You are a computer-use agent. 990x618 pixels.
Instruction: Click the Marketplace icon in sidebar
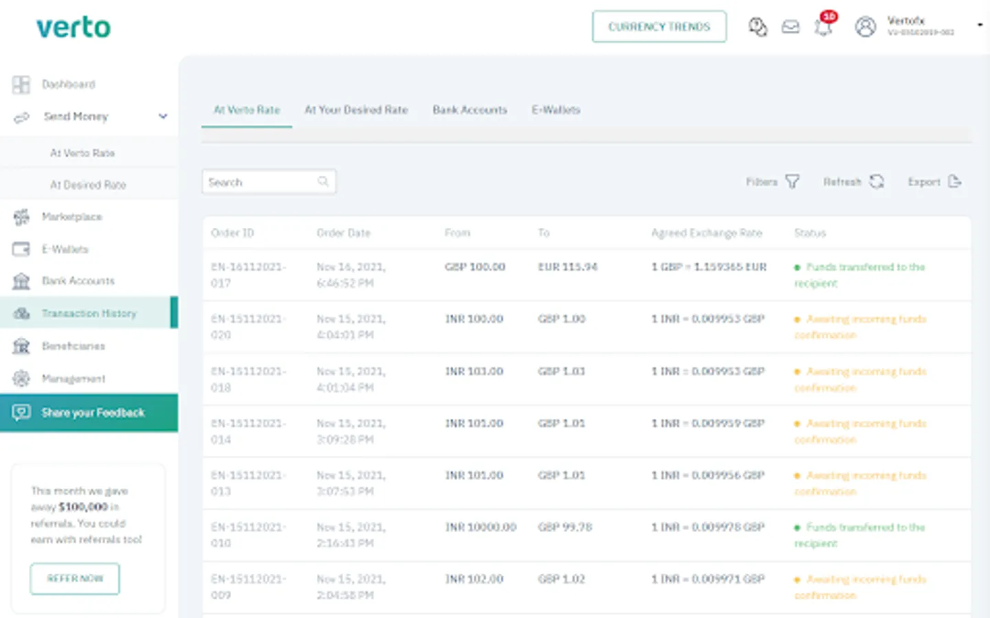(21, 217)
